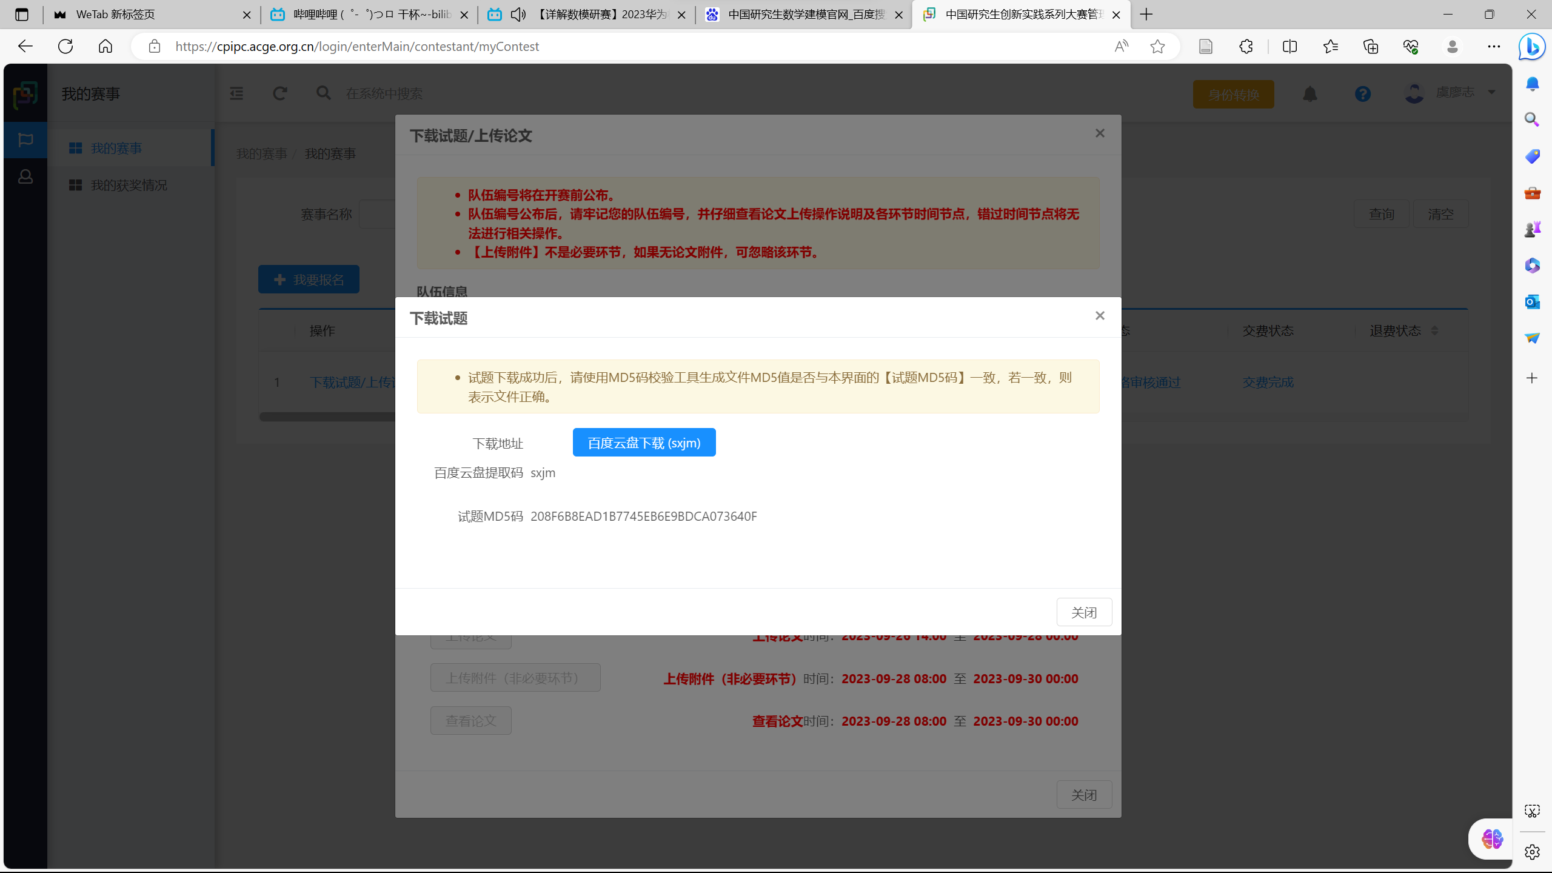Click the 上传附件（非必要环节）button
The height and width of the screenshot is (873, 1552).
515,678
